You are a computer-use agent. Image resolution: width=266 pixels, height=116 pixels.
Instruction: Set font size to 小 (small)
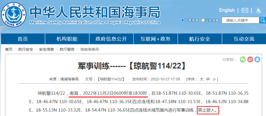[x=214, y=79]
